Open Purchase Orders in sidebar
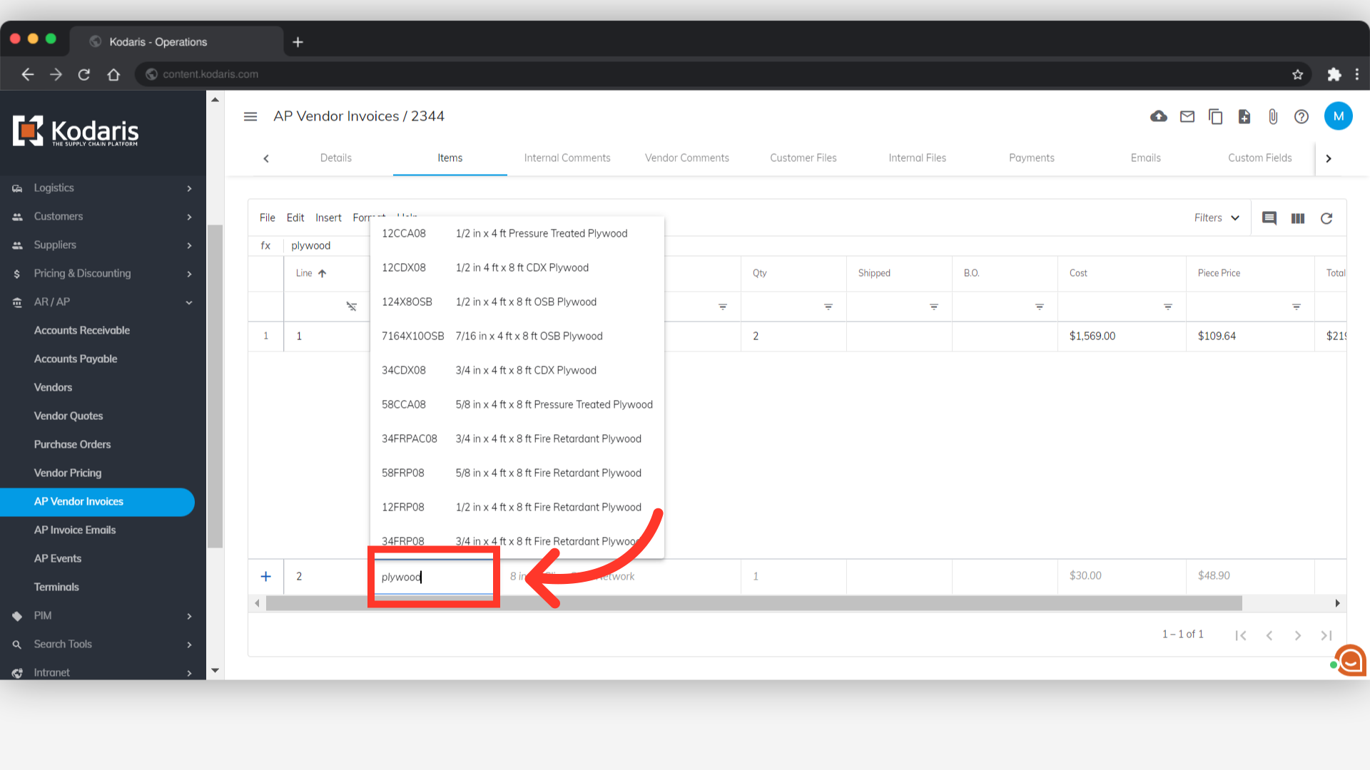 pyautogui.click(x=73, y=444)
